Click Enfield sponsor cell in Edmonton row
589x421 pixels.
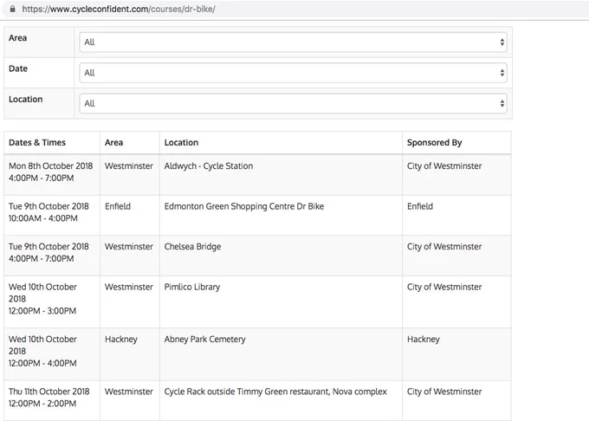click(x=420, y=206)
